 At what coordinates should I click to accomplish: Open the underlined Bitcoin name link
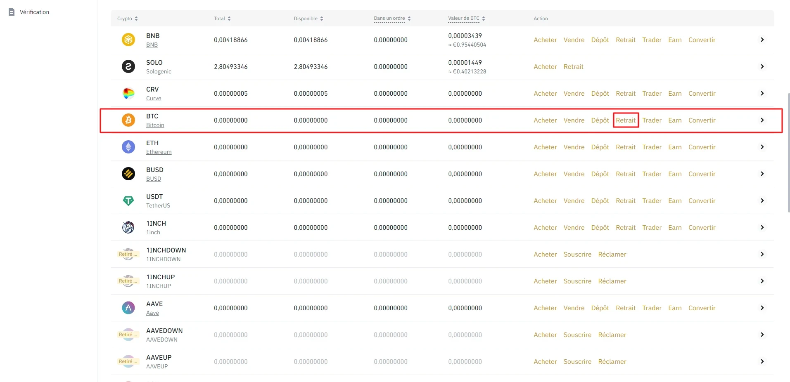click(155, 125)
